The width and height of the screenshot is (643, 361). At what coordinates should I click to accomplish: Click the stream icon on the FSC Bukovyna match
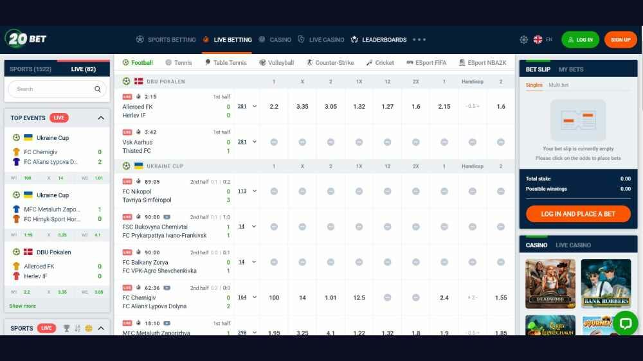[x=167, y=216]
